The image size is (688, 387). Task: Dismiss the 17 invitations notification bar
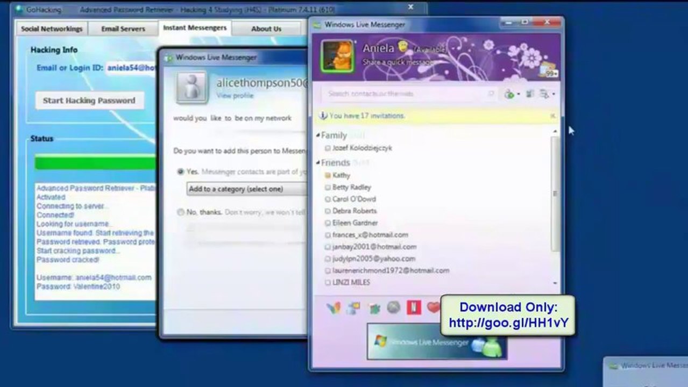point(552,116)
